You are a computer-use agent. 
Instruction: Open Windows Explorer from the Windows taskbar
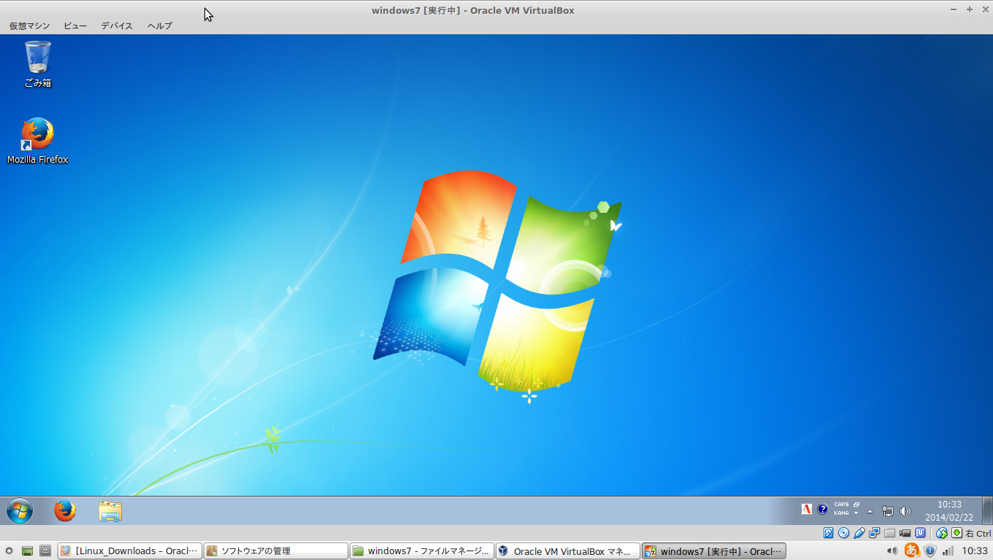click(x=110, y=511)
